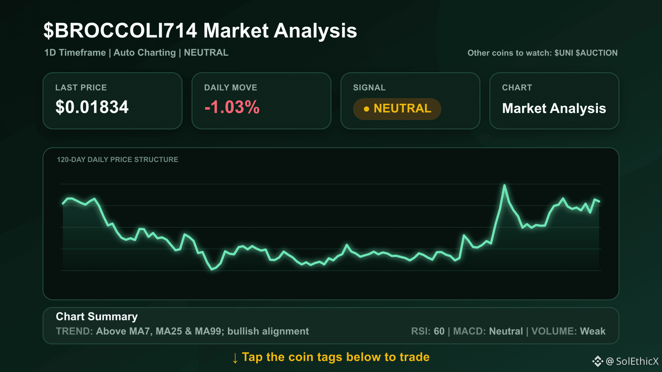Click the MACD: Neutral value
This screenshot has height=372, width=662.
click(488, 331)
